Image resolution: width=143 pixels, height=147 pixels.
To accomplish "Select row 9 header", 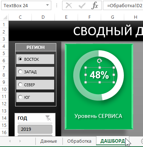I will click(4, 82).
